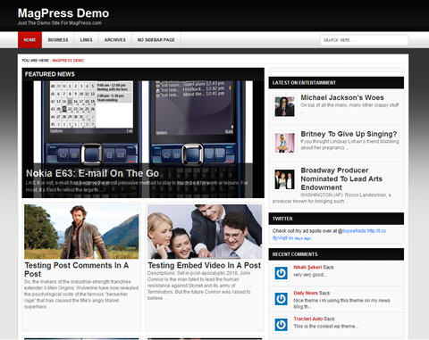The width and height of the screenshot is (429, 340).
Task: Click Britney article thumbnail photo
Action: pos(284,143)
